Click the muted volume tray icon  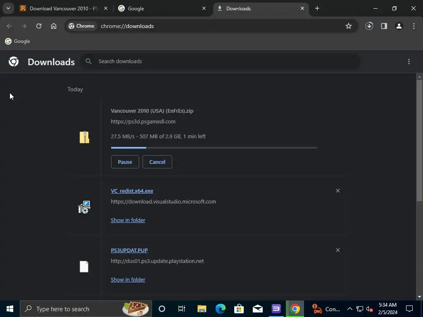click(370, 309)
